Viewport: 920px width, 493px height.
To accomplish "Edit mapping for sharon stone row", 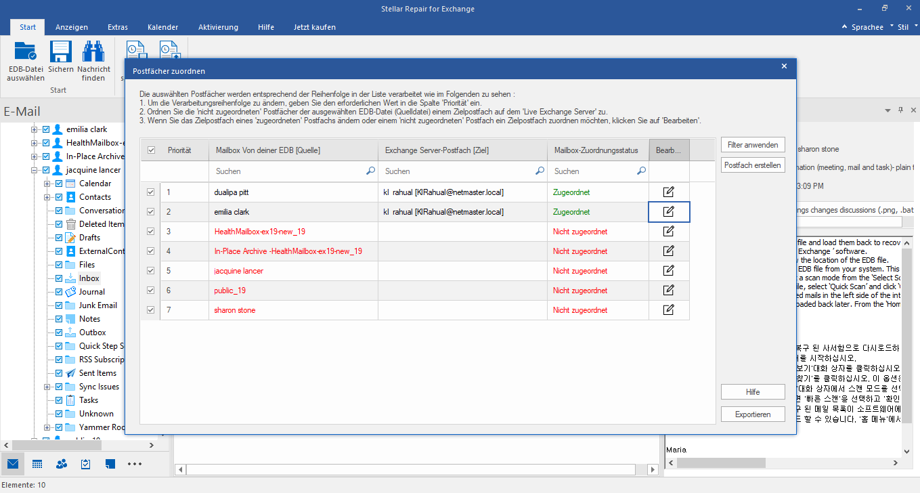I will (668, 310).
